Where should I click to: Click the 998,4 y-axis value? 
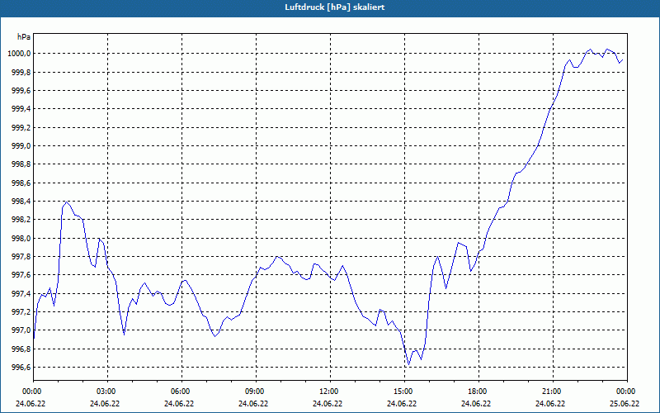(x=21, y=202)
